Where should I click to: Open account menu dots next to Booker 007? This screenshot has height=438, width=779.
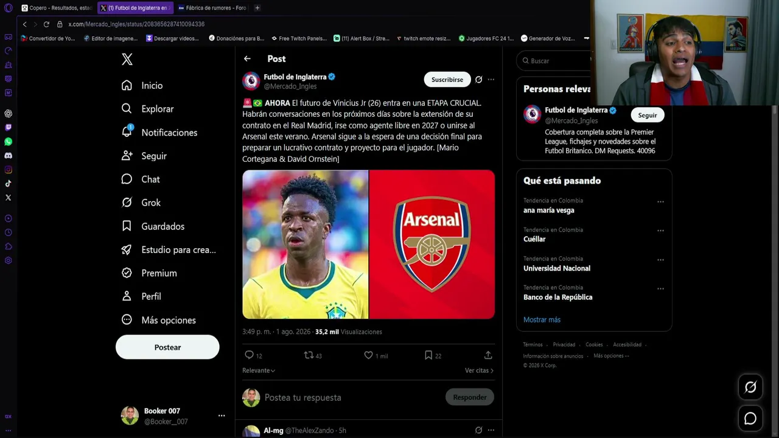tap(222, 415)
